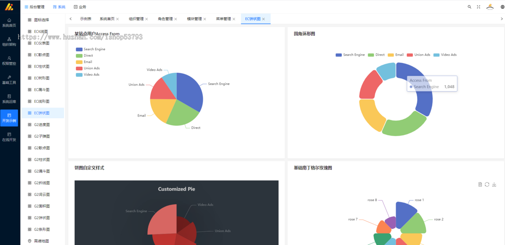Toggle Search Engine in the first pie chart legend

[x=90, y=49]
